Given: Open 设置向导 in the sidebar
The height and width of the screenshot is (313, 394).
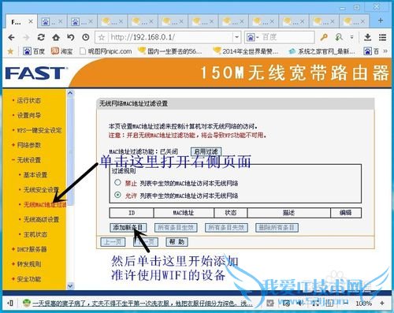Looking at the screenshot, I should click(x=29, y=115).
